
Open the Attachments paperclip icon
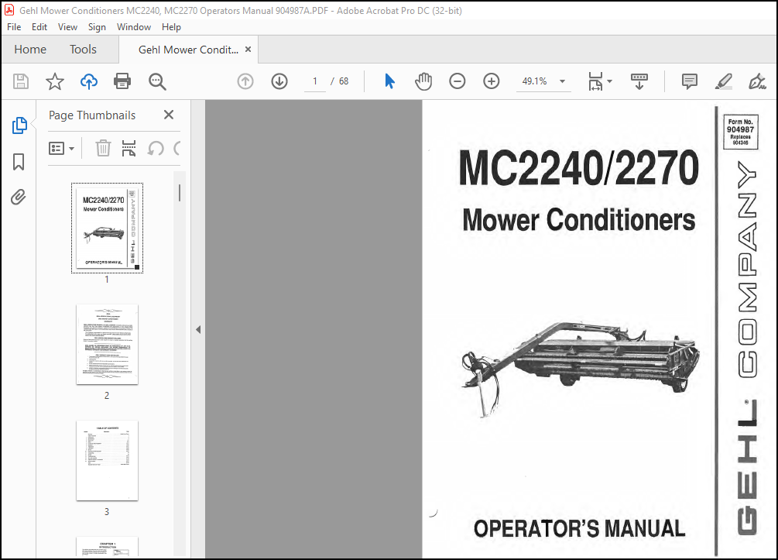(19, 197)
